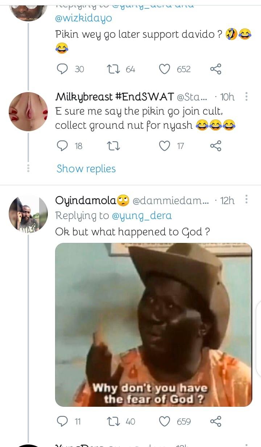Open the fear of God meme image
Screen dimensions: 261x447
[153, 324]
